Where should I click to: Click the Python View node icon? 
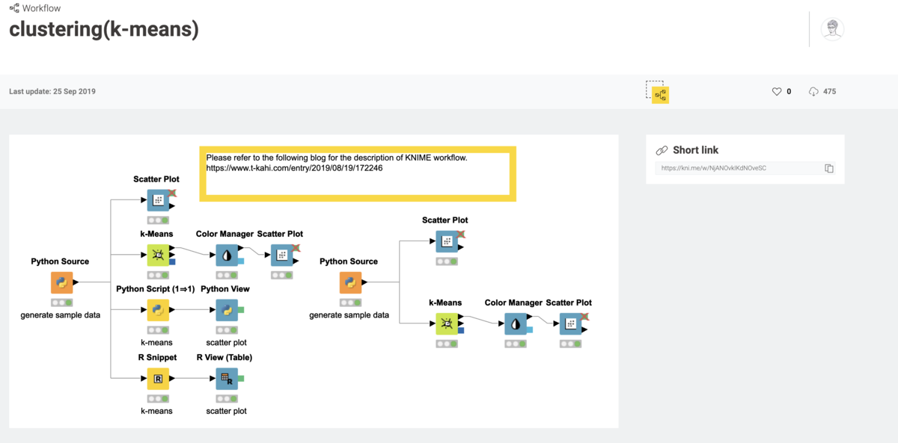tap(227, 309)
